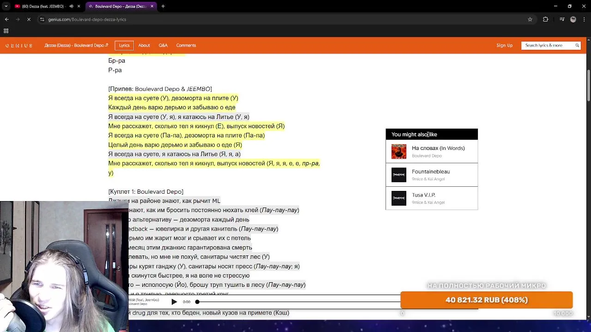Click the lyric 'Каждый день варю дерьмо и забываю о еде'
The image size is (591, 332).
click(x=172, y=107)
